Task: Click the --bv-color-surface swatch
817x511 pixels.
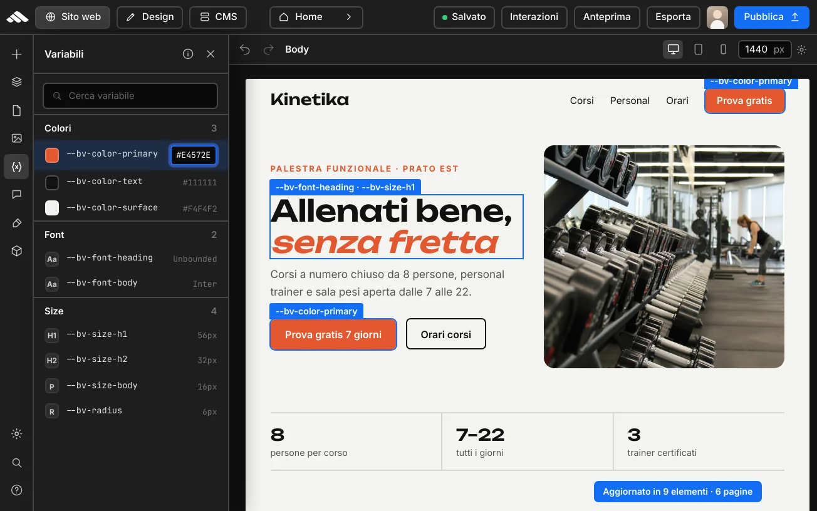Action: click(52, 208)
